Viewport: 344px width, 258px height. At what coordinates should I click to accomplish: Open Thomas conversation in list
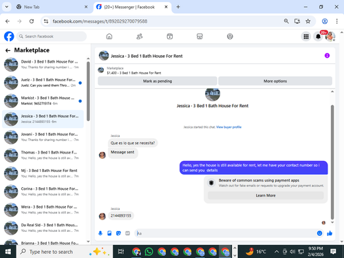pos(43,155)
